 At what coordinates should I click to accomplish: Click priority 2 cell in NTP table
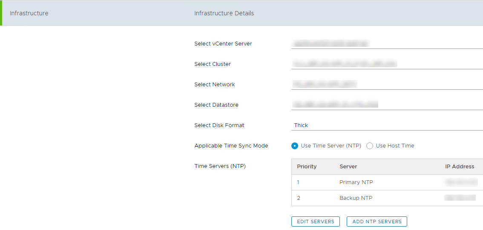click(299, 198)
